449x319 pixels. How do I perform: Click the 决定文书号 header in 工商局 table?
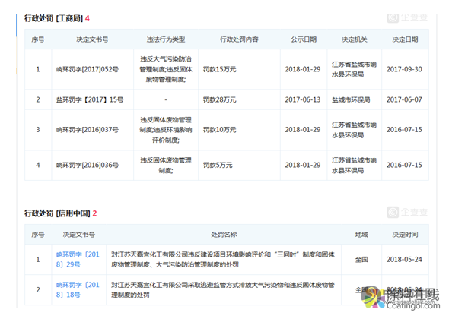click(x=92, y=39)
